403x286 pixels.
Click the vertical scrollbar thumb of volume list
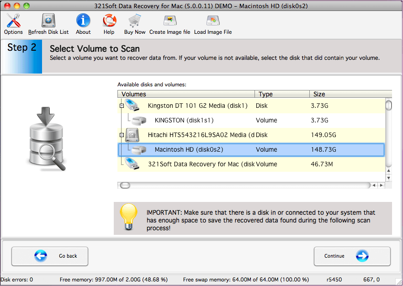tap(389, 106)
